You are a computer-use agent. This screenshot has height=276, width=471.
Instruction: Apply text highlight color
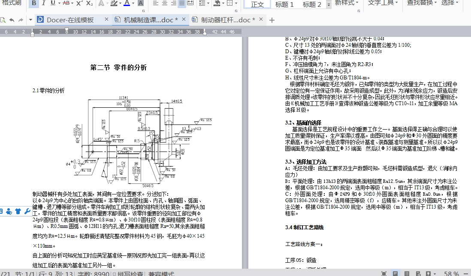tap(114, 3)
